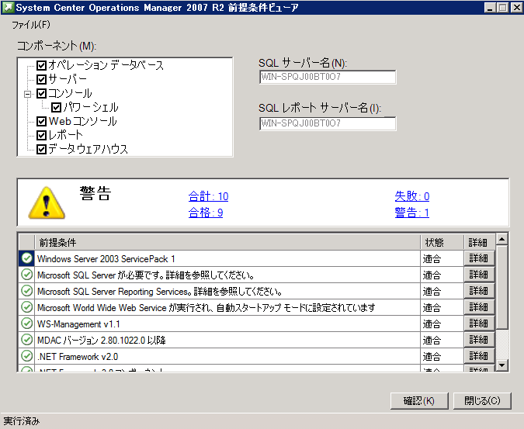This screenshot has width=524, height=429.
Task: Click the 閉じる(C) button
Action: (x=482, y=400)
